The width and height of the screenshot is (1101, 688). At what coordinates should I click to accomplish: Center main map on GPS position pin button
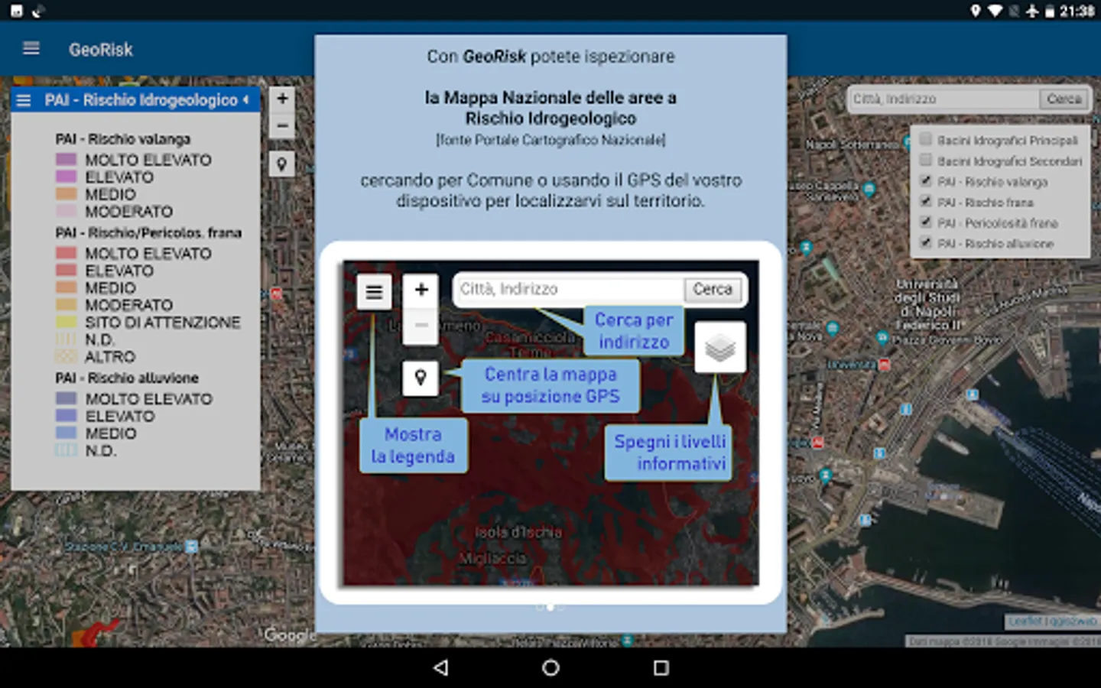282,164
